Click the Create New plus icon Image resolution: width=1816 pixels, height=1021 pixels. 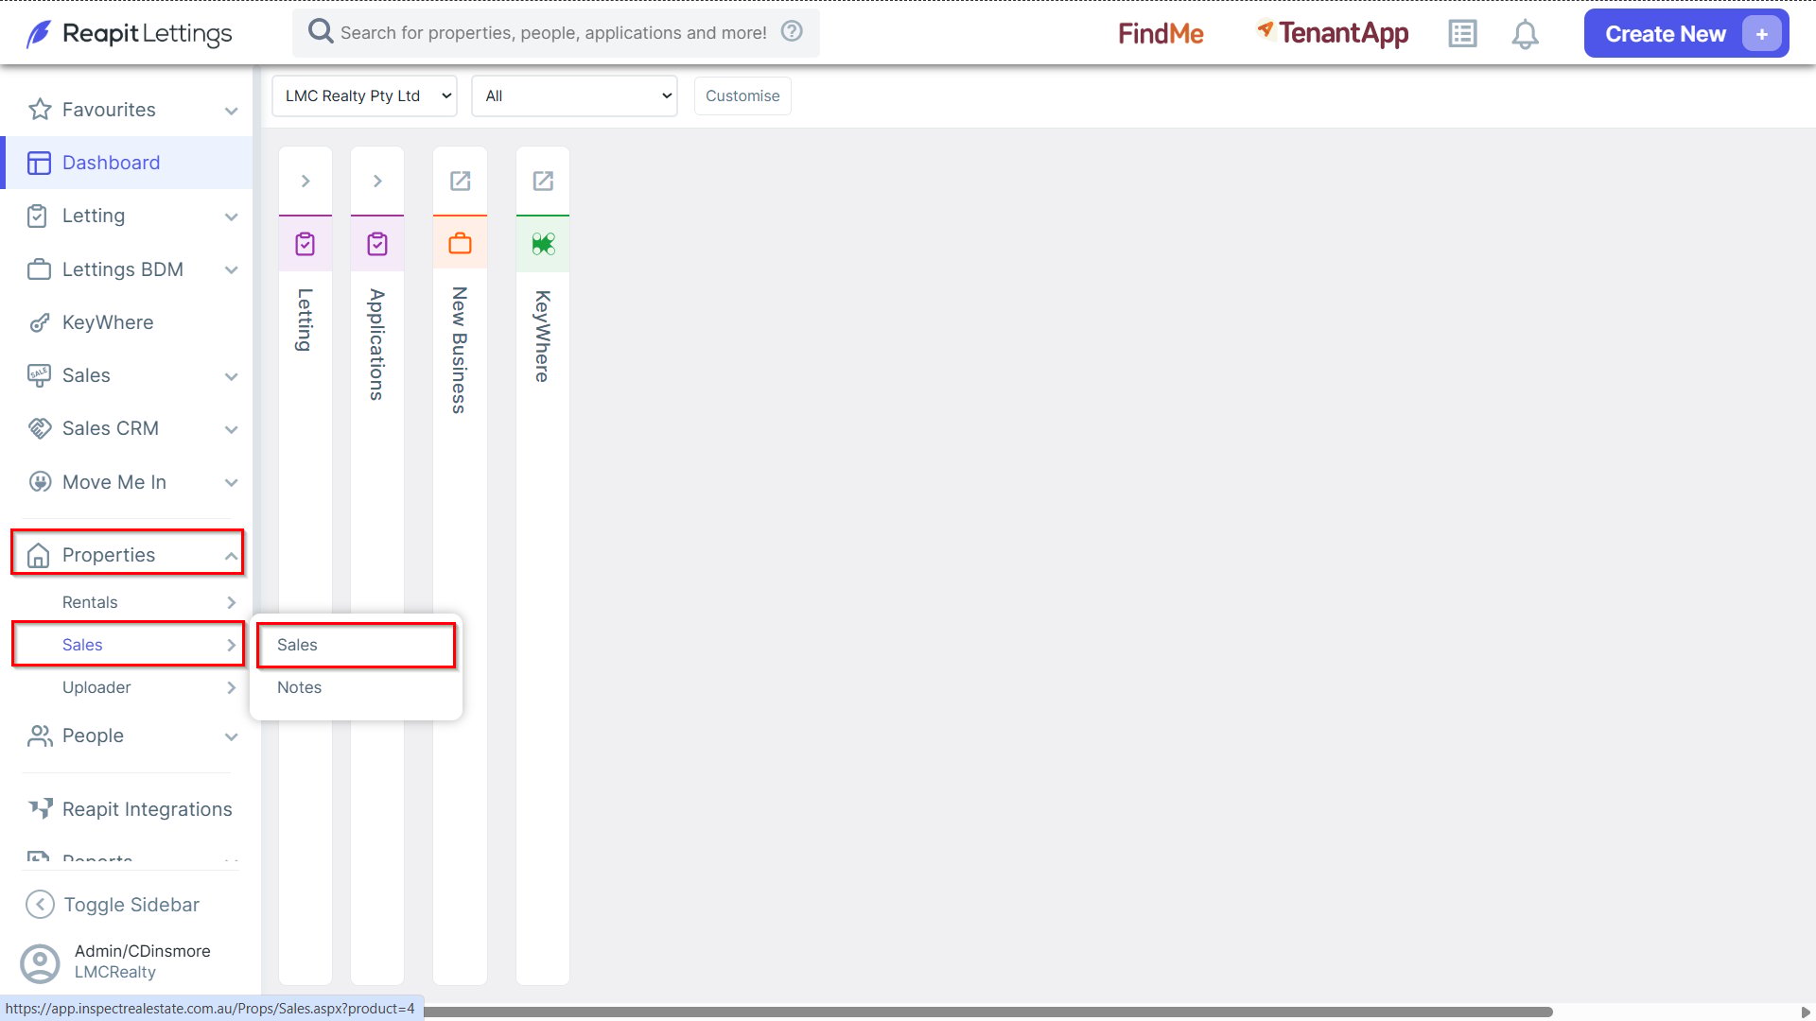1761,34
